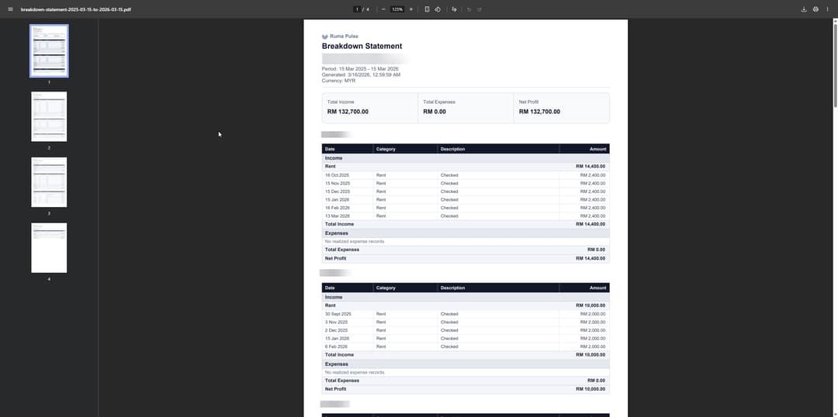
Task: Rotate the document counterclockwise
Action: point(438,9)
